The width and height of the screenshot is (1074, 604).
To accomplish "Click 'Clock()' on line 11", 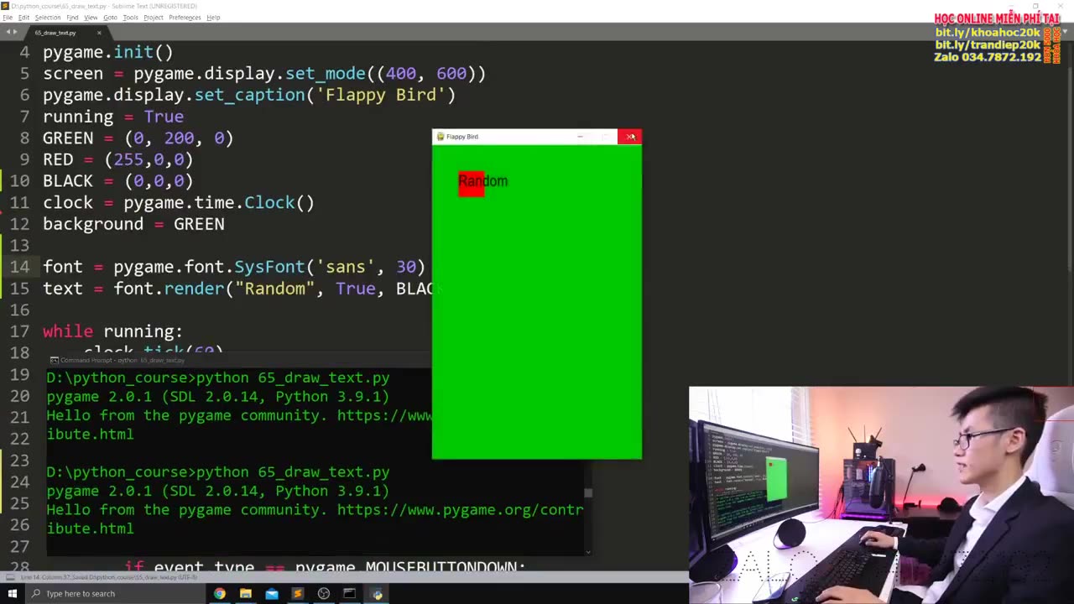I will click(x=279, y=203).
